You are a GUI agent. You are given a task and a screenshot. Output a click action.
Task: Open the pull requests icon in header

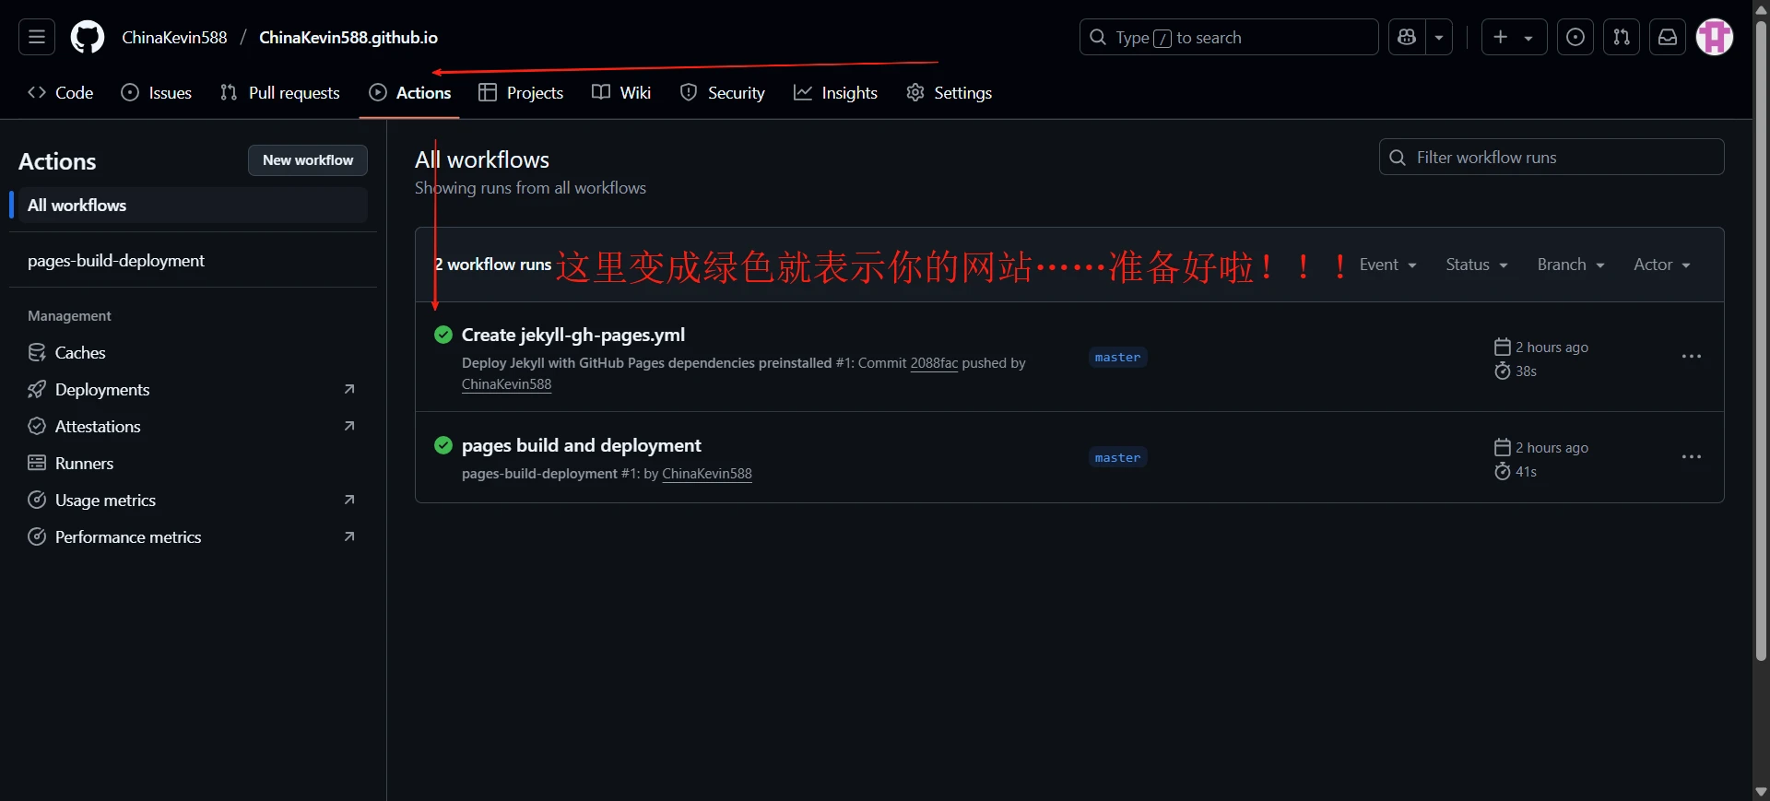1622,37
